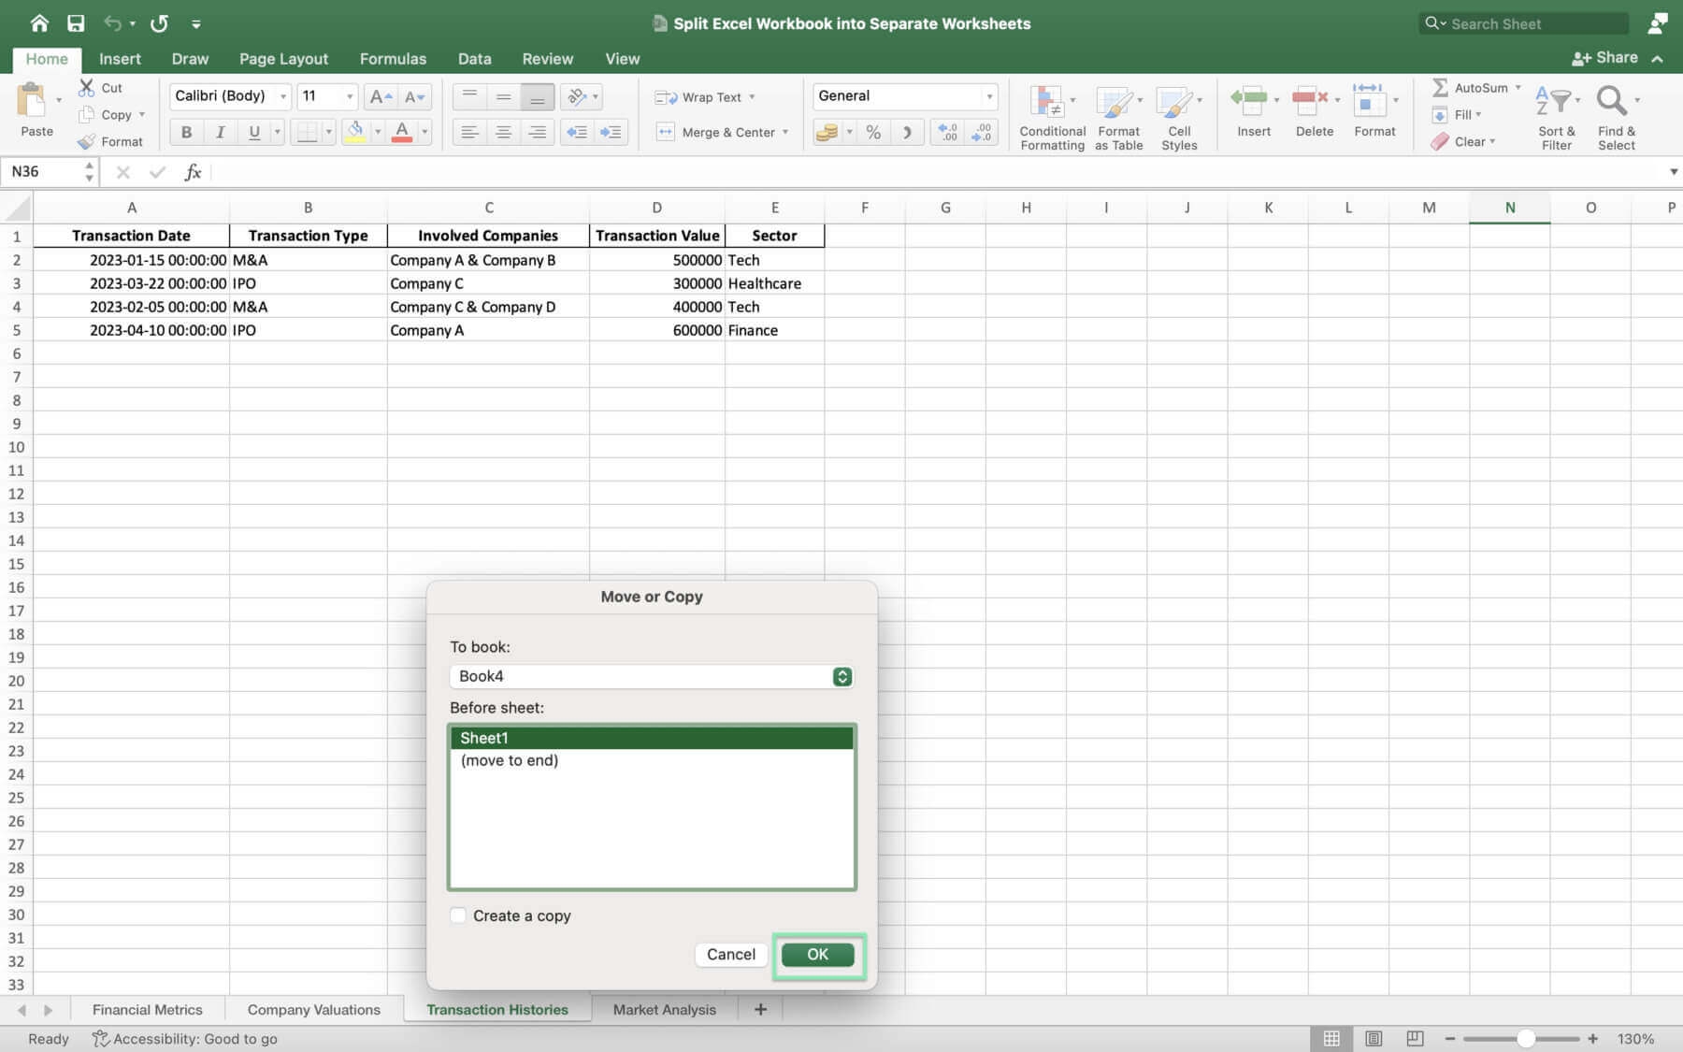Select (move to end) in sheet list

tap(510, 760)
